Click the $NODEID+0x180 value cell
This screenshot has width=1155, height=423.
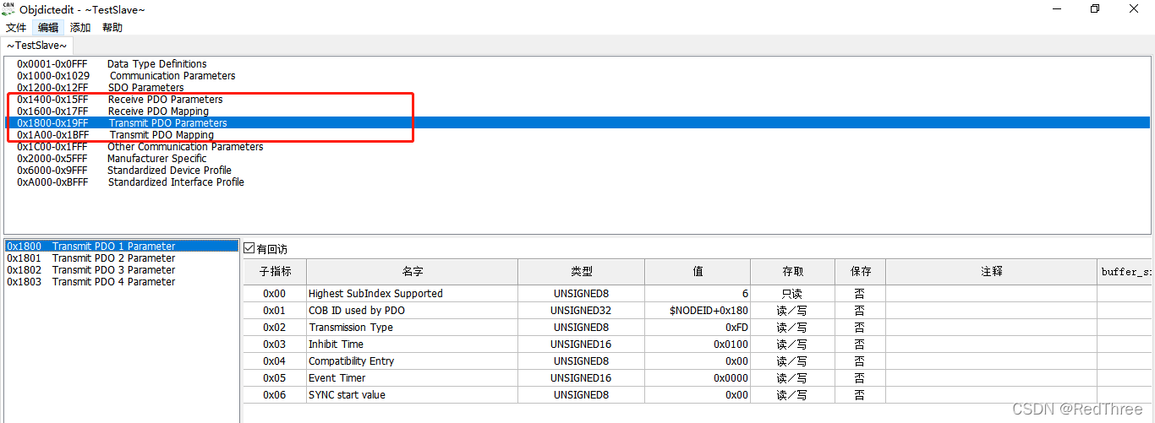[698, 311]
